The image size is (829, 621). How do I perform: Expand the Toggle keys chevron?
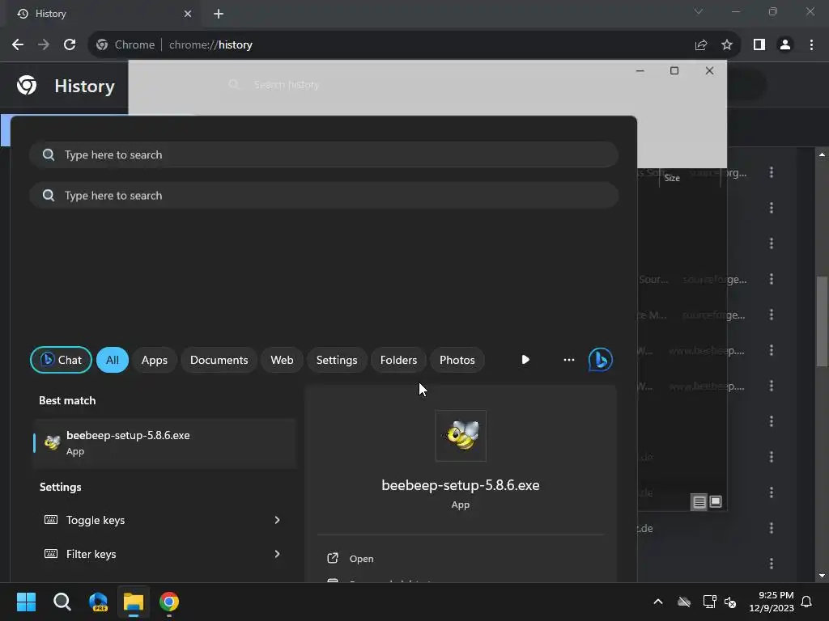point(277,520)
